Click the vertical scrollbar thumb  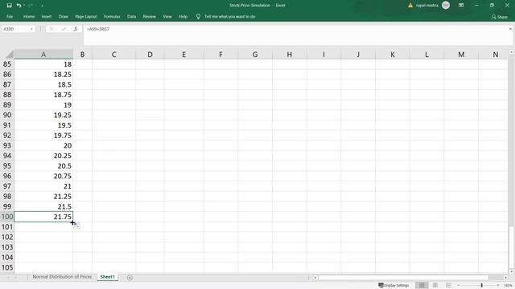(x=512, y=246)
